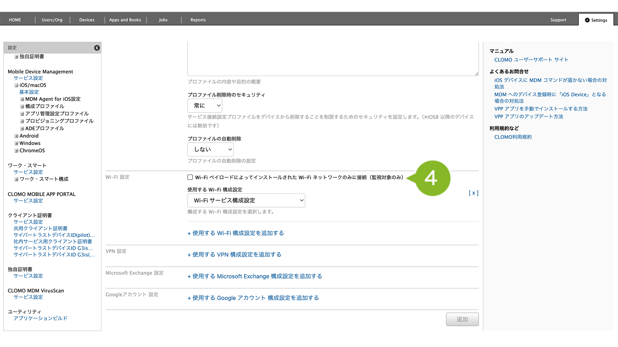Expand the Android tree node icon
The image size is (618, 347).
16,136
